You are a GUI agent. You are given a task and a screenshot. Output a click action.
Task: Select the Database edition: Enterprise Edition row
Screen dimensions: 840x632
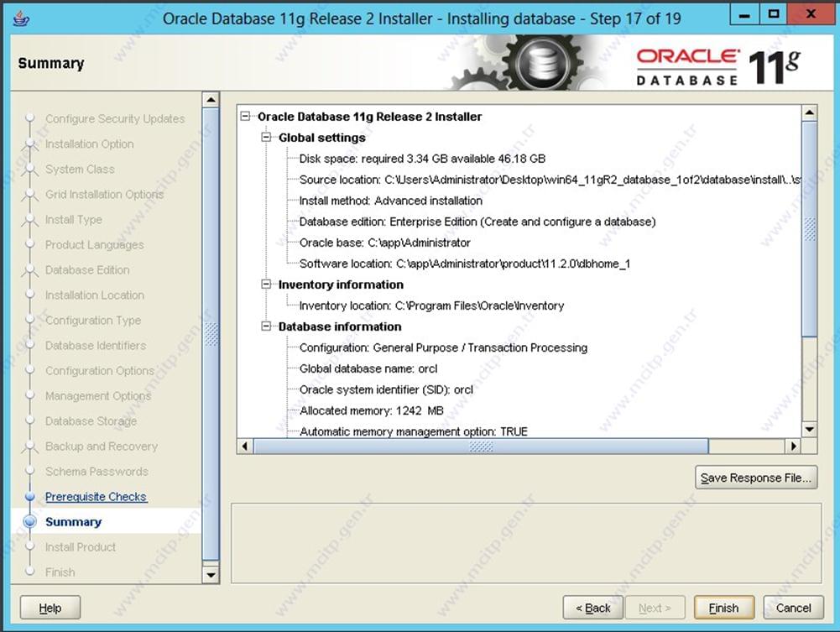(477, 222)
